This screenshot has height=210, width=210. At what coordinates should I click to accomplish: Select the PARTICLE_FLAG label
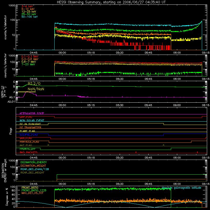pyautogui.click(x=29, y=142)
